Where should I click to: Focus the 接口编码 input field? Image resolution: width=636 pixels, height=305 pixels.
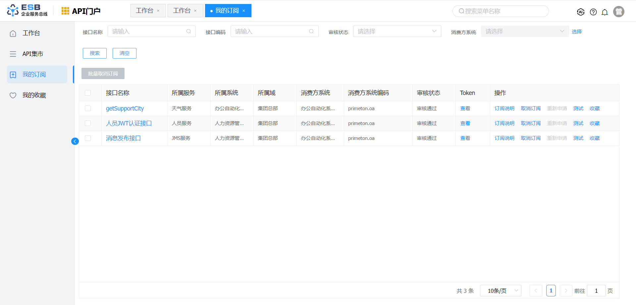270,31
